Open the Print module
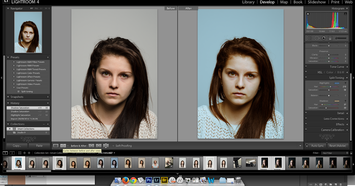 (x=335, y=2)
